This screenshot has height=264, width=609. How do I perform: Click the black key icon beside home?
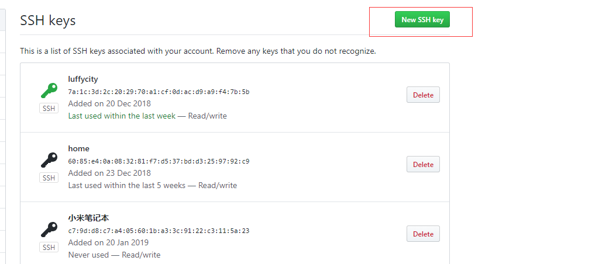click(x=49, y=159)
